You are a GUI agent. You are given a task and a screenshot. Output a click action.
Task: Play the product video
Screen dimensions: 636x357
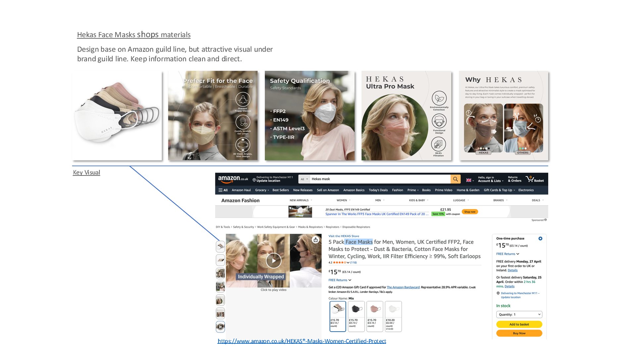pyautogui.click(x=274, y=260)
